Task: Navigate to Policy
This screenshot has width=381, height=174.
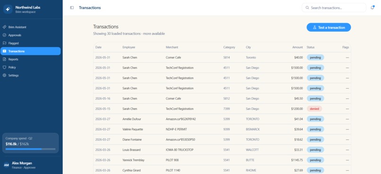Action: coord(31,67)
